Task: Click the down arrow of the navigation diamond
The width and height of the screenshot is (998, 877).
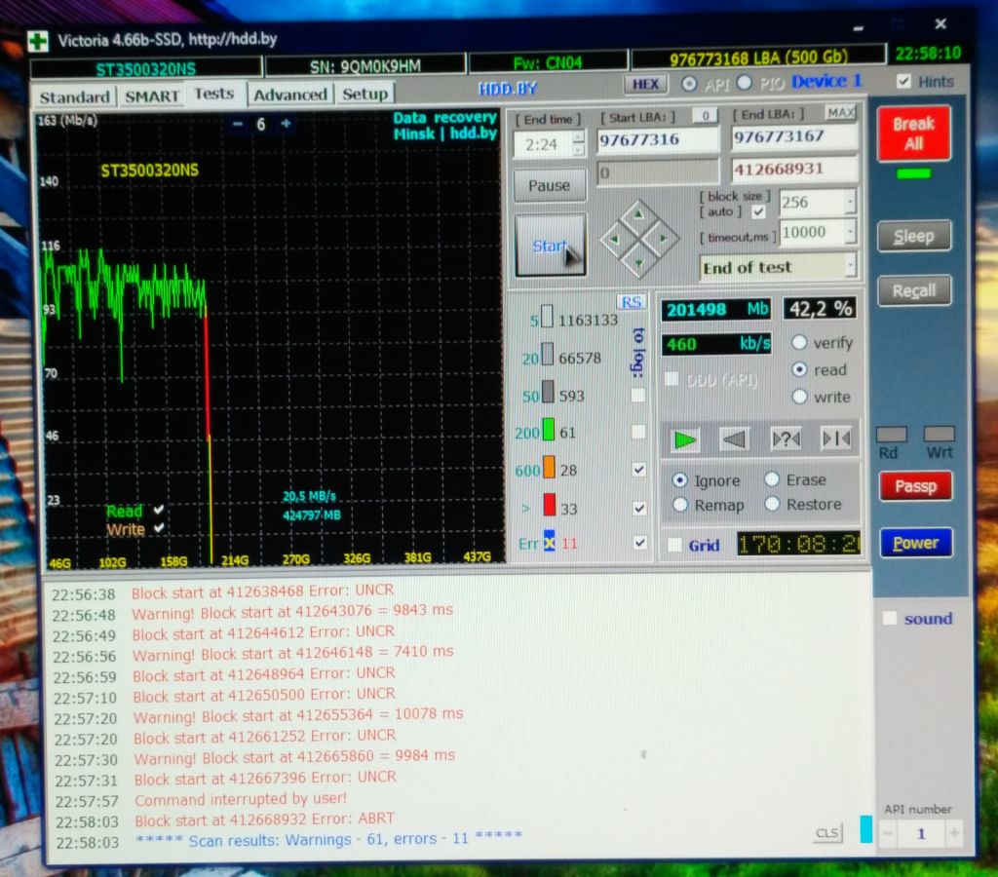Action: pyautogui.click(x=638, y=262)
